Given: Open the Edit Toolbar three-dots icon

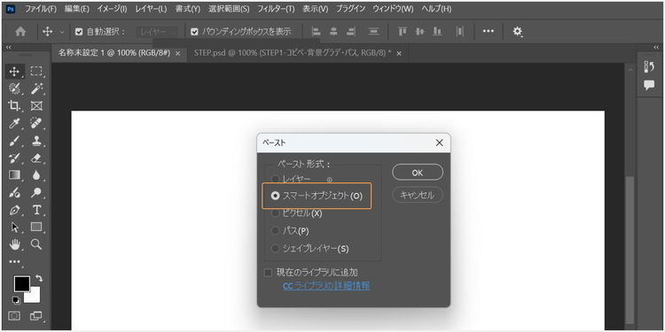Looking at the screenshot, I should pyautogui.click(x=15, y=262).
